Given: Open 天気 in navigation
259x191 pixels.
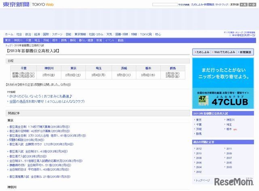Looking at the screenshot, I should pyautogui.click(x=109, y=34).
